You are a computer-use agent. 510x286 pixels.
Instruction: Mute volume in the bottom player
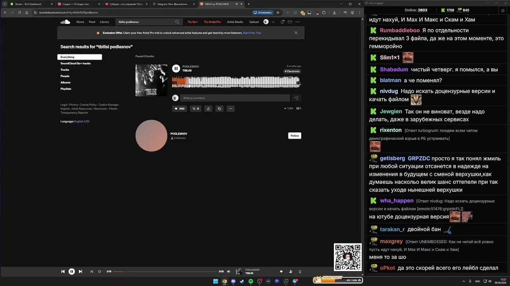point(229,271)
